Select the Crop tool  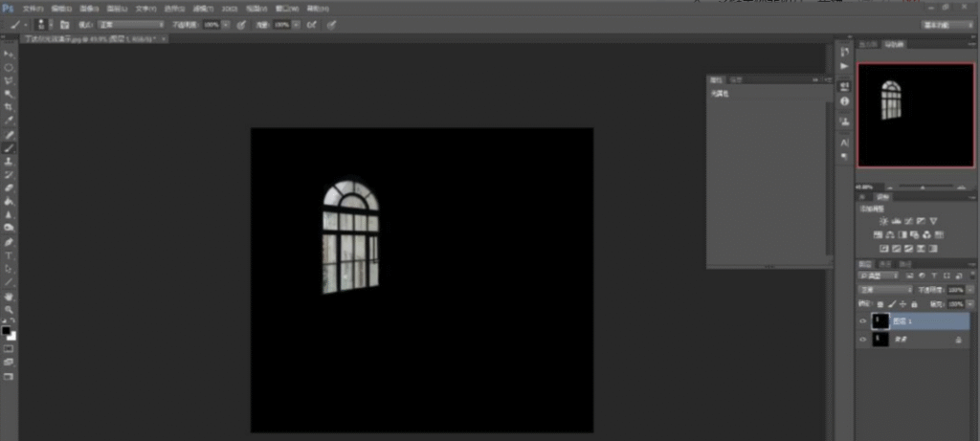coord(9,107)
